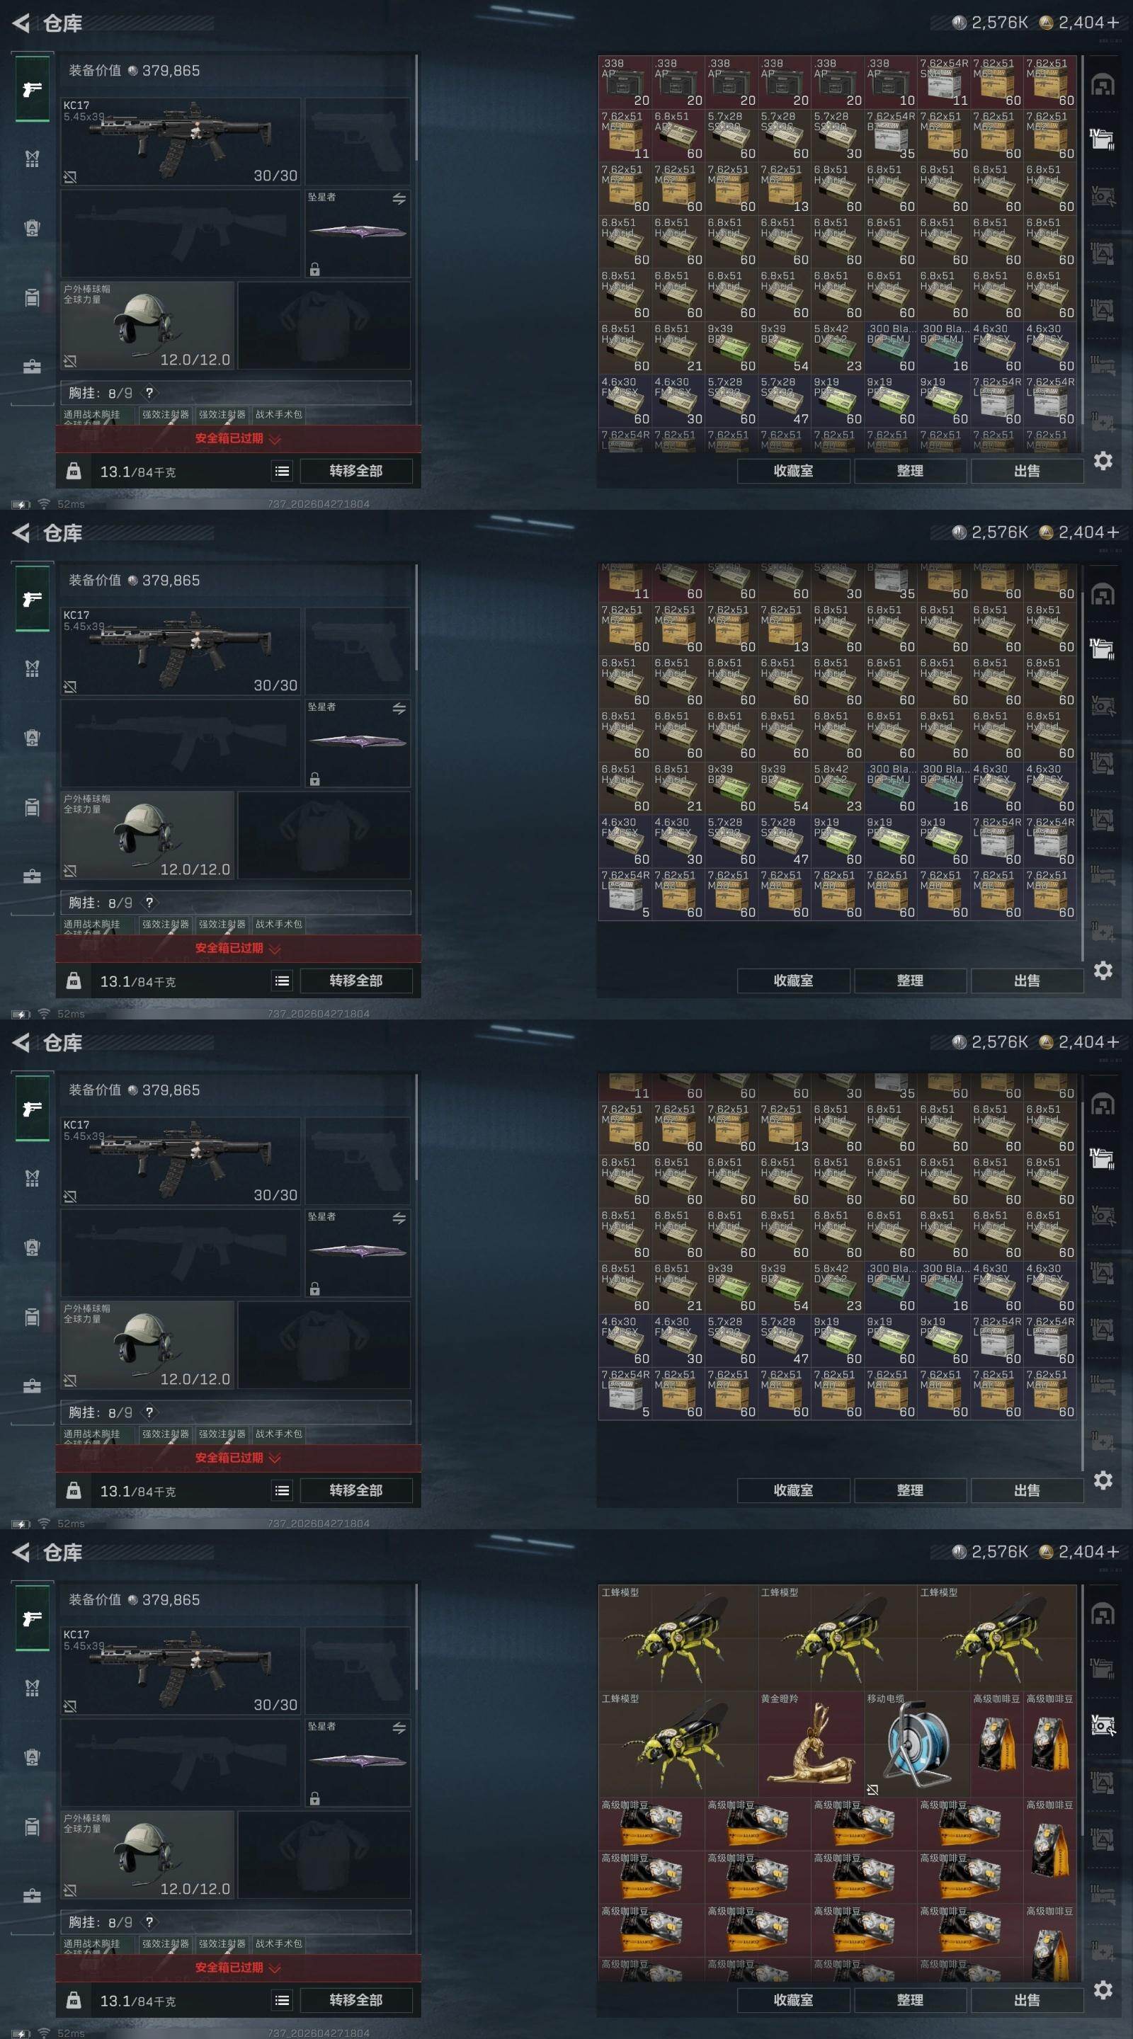The width and height of the screenshot is (1133, 2039).
Task: Expand 安全箱已过期 red banner in the bee-model view
Action: [237, 1967]
